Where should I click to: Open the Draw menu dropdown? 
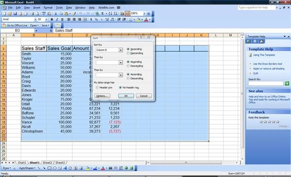coord(6,168)
